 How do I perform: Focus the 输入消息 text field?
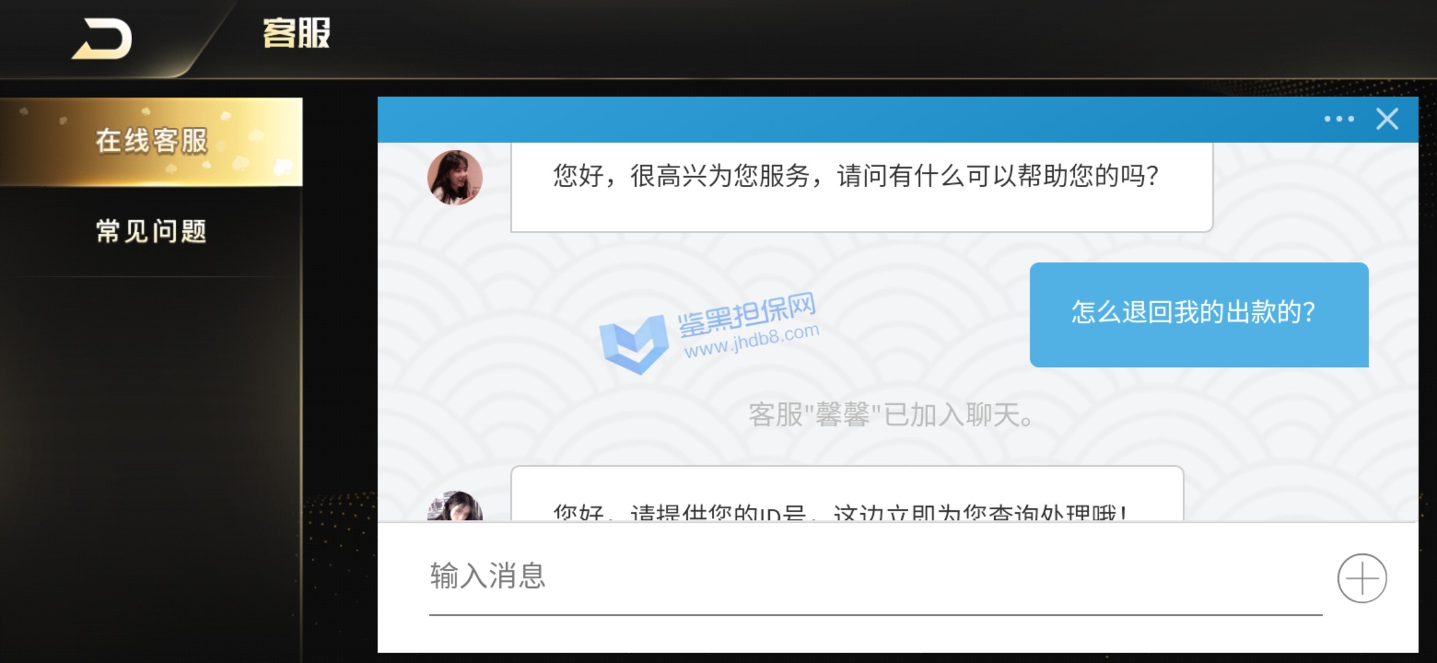875,576
